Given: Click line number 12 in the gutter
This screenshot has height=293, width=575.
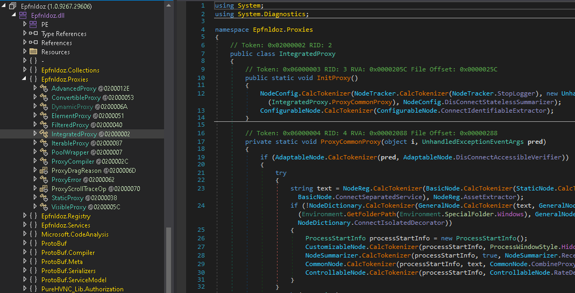Looking at the screenshot, I should pyautogui.click(x=201, y=93).
